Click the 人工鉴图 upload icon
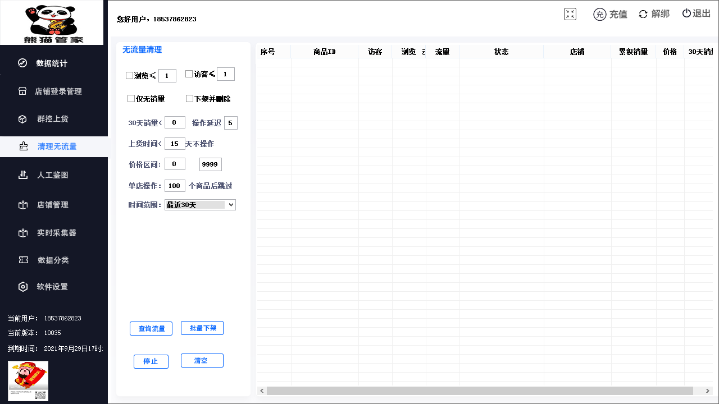The image size is (719, 404). (23, 175)
